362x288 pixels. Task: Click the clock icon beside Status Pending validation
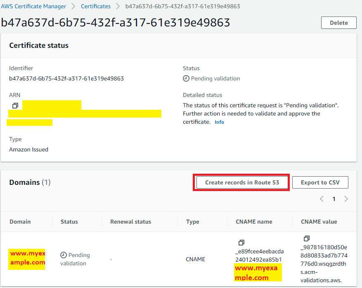point(186,79)
